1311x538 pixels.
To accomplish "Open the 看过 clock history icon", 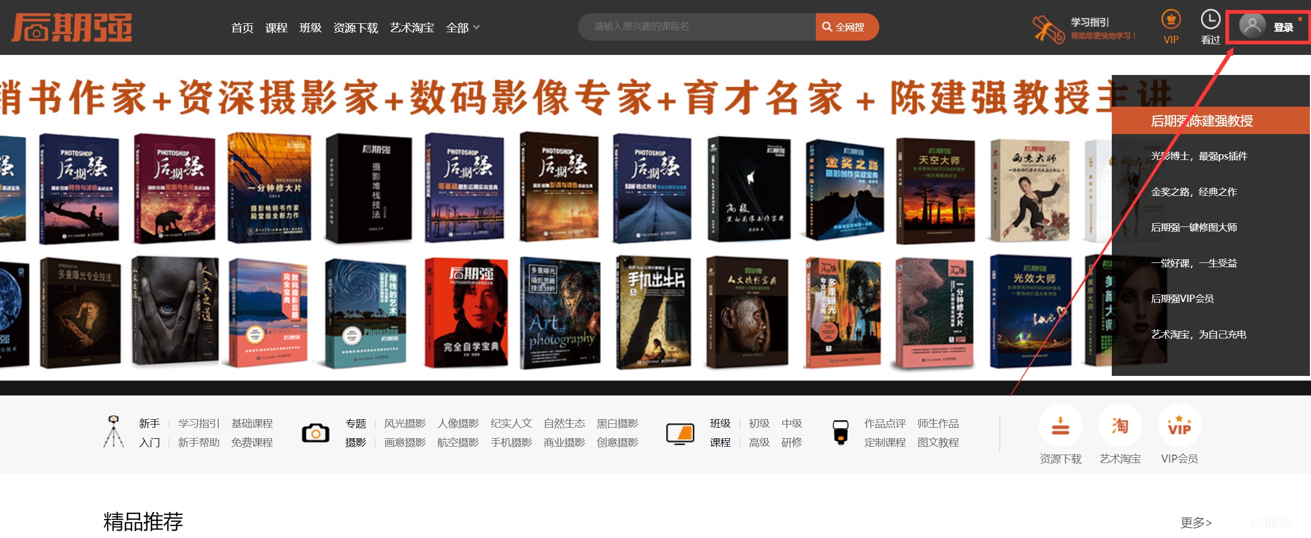I will pos(1210,20).
